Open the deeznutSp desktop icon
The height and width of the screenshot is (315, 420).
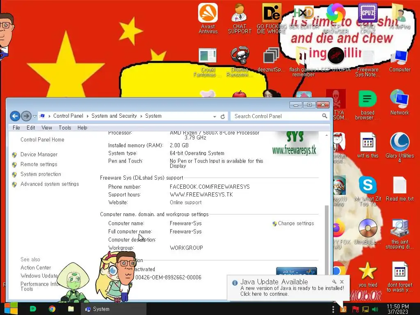click(271, 60)
